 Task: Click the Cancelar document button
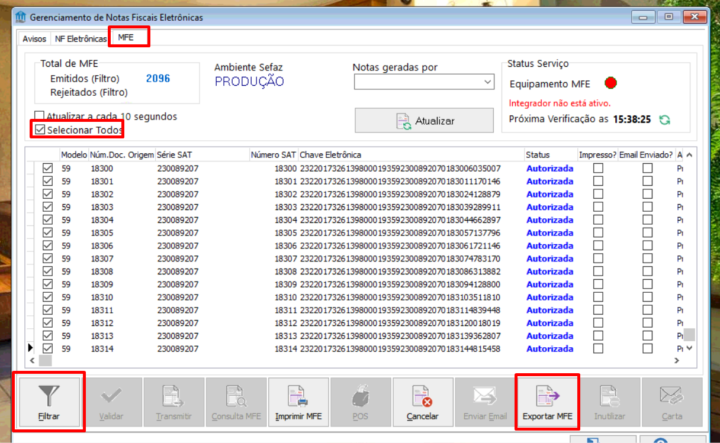point(423,402)
